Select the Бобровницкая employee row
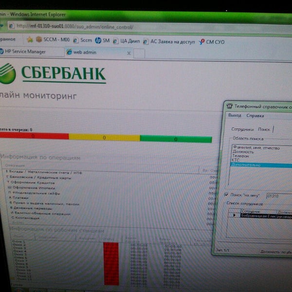The height and width of the screenshot is (292, 292). click(x=266, y=216)
